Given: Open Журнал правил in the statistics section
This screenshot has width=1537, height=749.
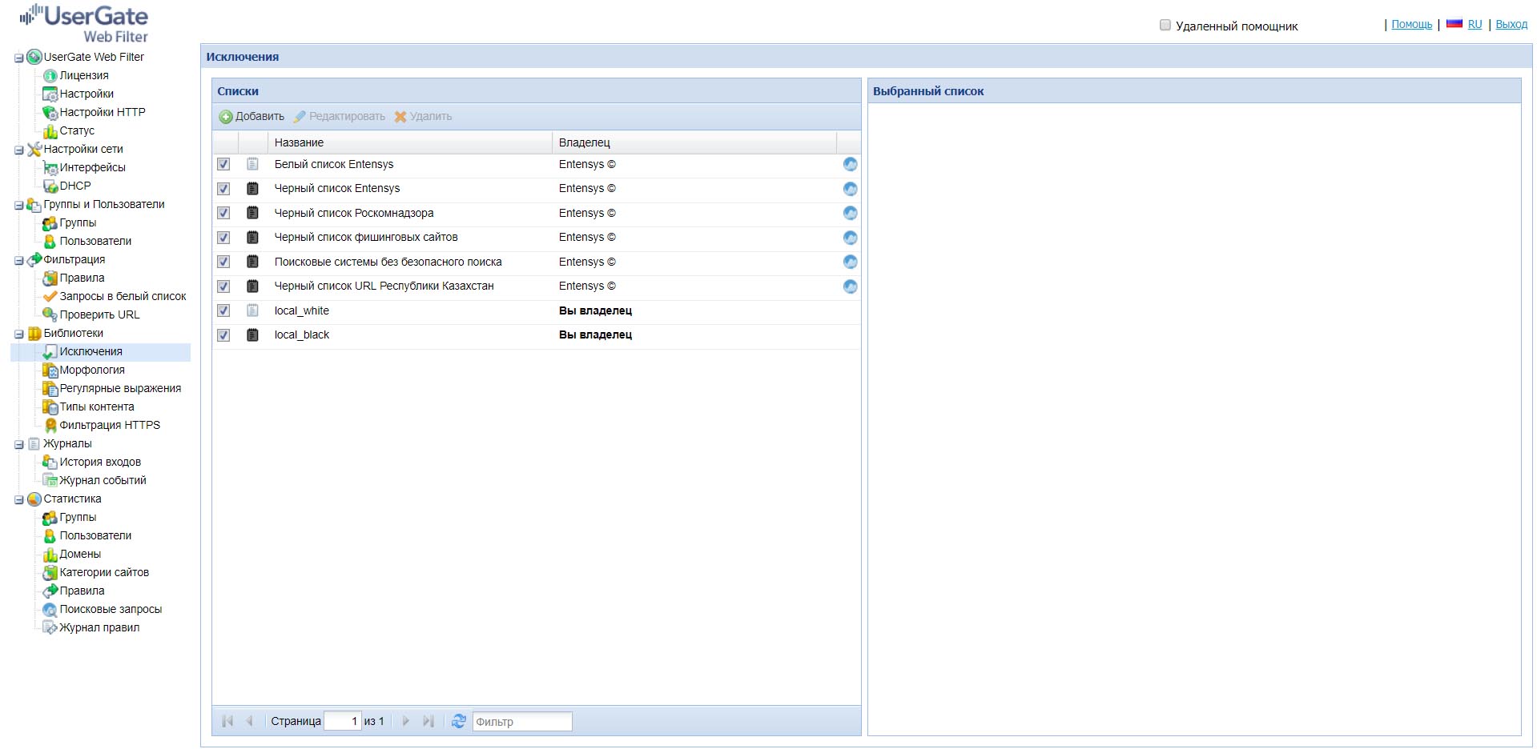Looking at the screenshot, I should click(99, 627).
